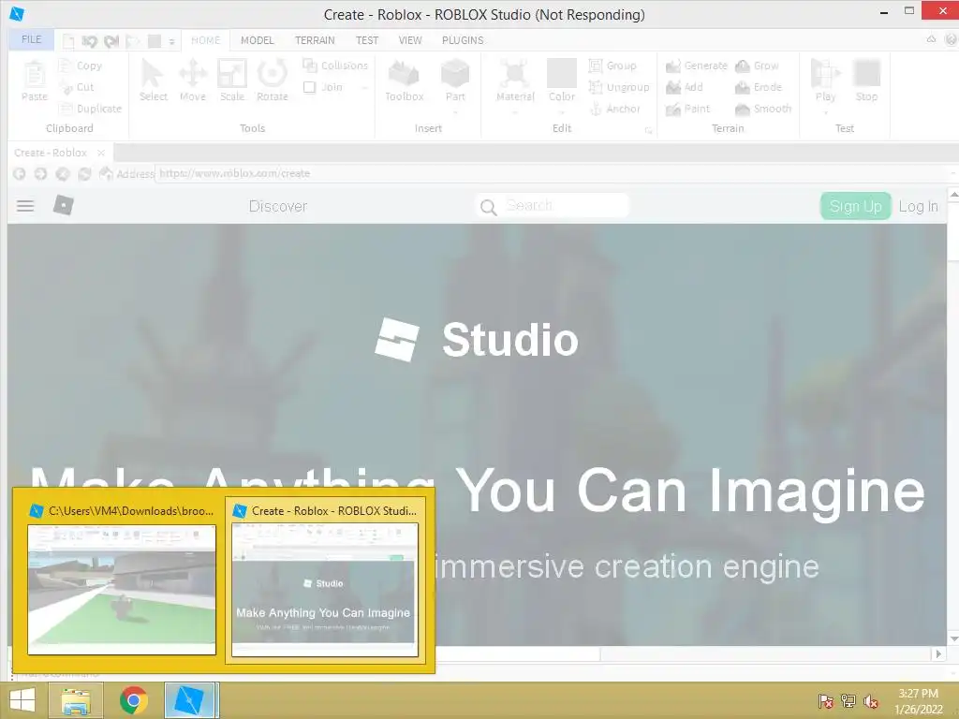The image size is (959, 719).
Task: Open the hamburger menu on Roblox page
Action: click(25, 205)
